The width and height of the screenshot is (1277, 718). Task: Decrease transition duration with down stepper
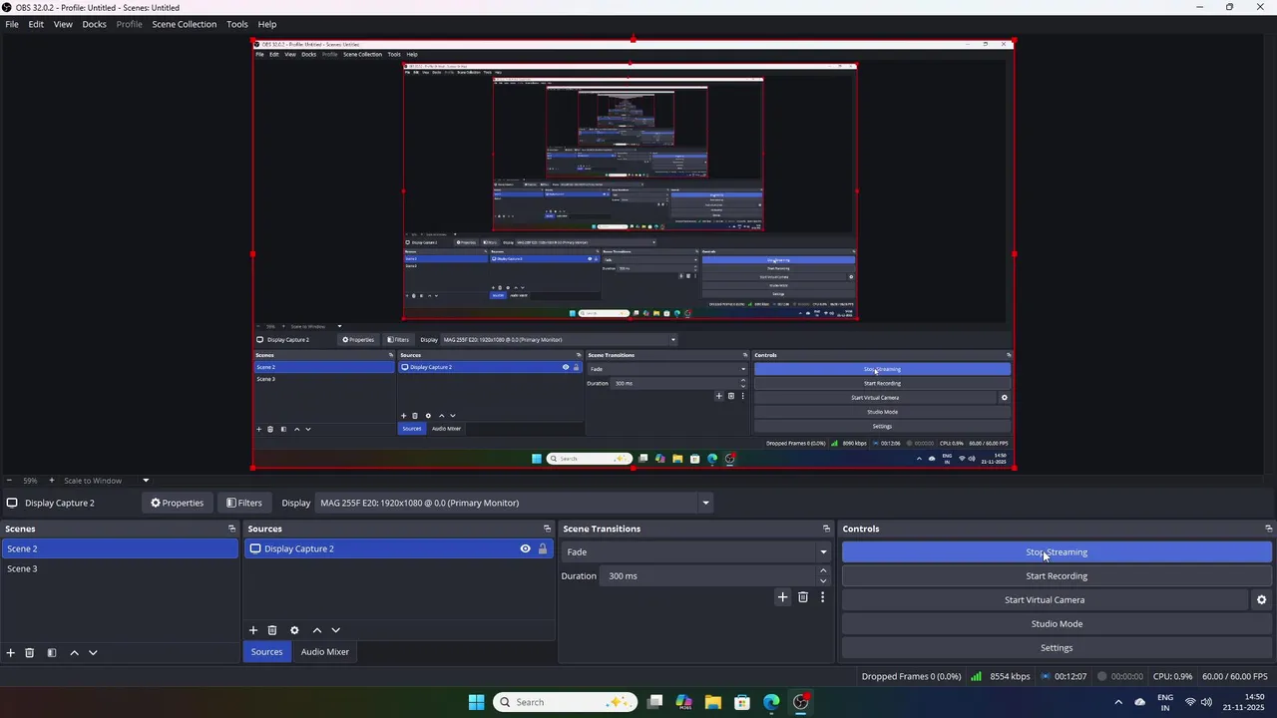[823, 580]
